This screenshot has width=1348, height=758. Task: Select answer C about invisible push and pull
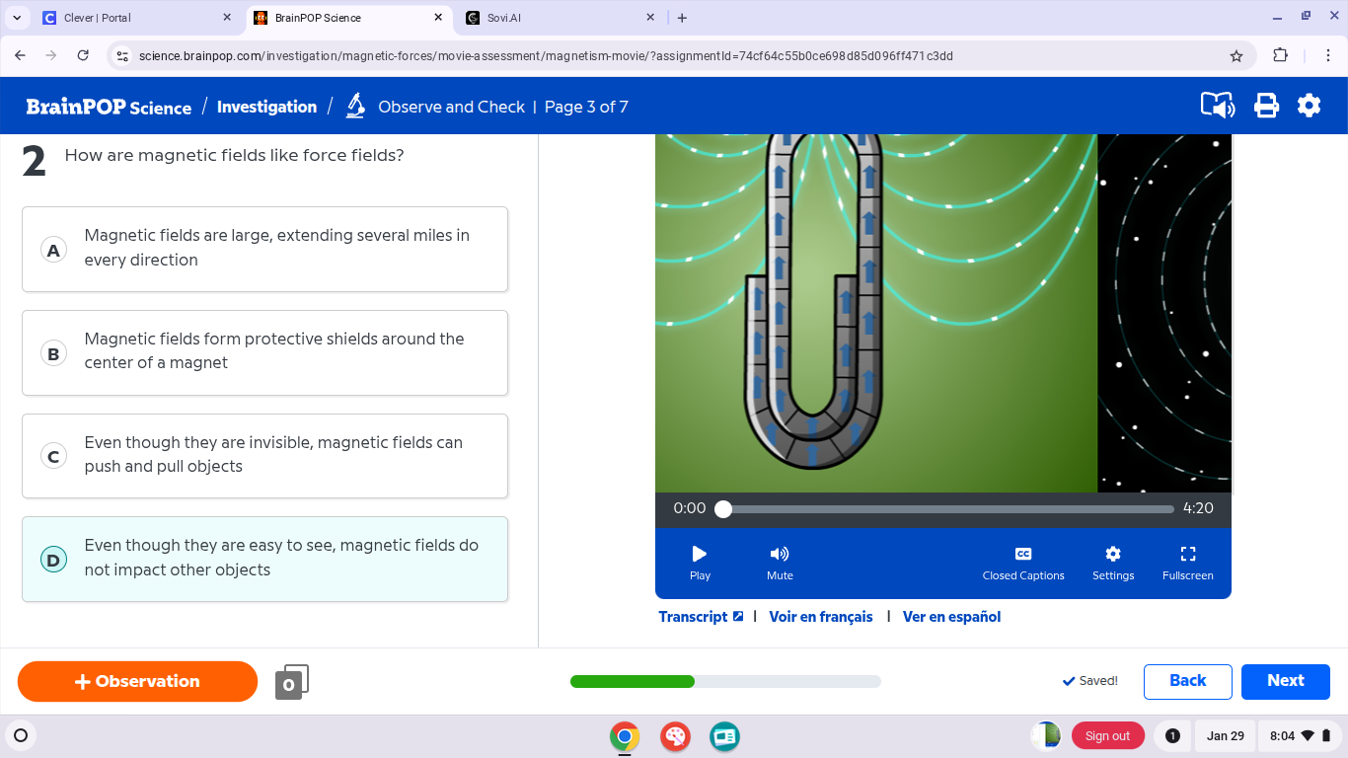point(264,456)
